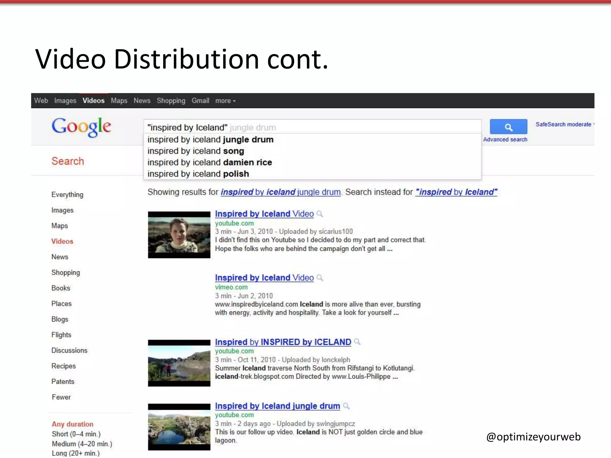Image resolution: width=611 pixels, height=458 pixels.
Task: Select 'News' in left sidebar
Action: click(x=60, y=257)
